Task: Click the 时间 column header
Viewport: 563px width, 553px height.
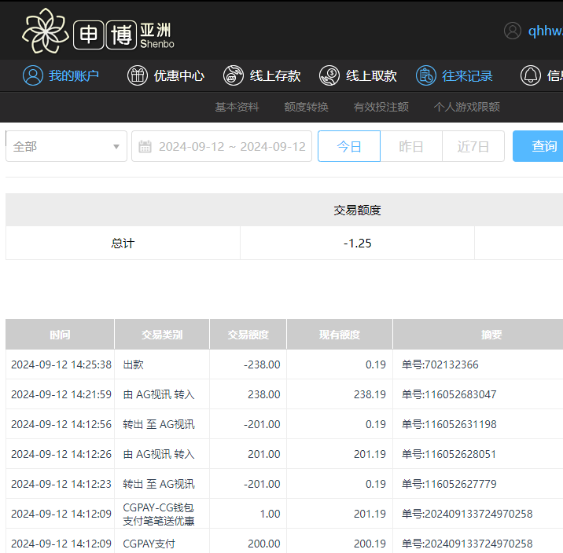Action: point(60,335)
